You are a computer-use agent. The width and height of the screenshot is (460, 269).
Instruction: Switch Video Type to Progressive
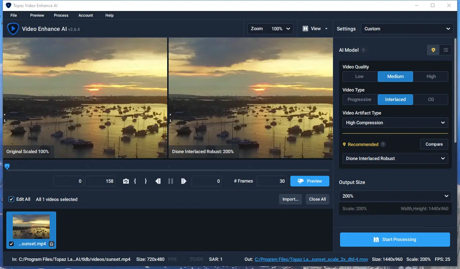[x=360, y=100]
